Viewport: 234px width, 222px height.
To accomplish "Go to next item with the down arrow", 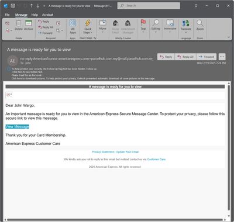I will click(x=38, y=6).
